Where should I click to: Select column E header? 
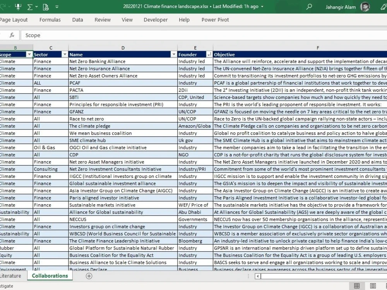(195, 48)
